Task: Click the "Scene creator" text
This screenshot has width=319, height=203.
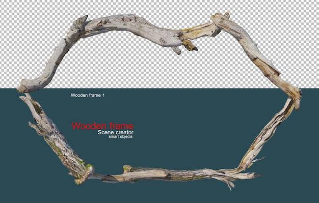Action: (x=115, y=132)
